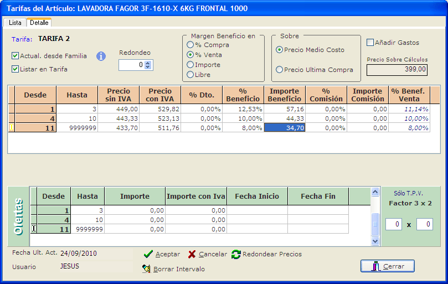This screenshot has width=448, height=284.
Task: Select the highlighted Importe Beneficio 34,70 cell
Action: [x=284, y=128]
